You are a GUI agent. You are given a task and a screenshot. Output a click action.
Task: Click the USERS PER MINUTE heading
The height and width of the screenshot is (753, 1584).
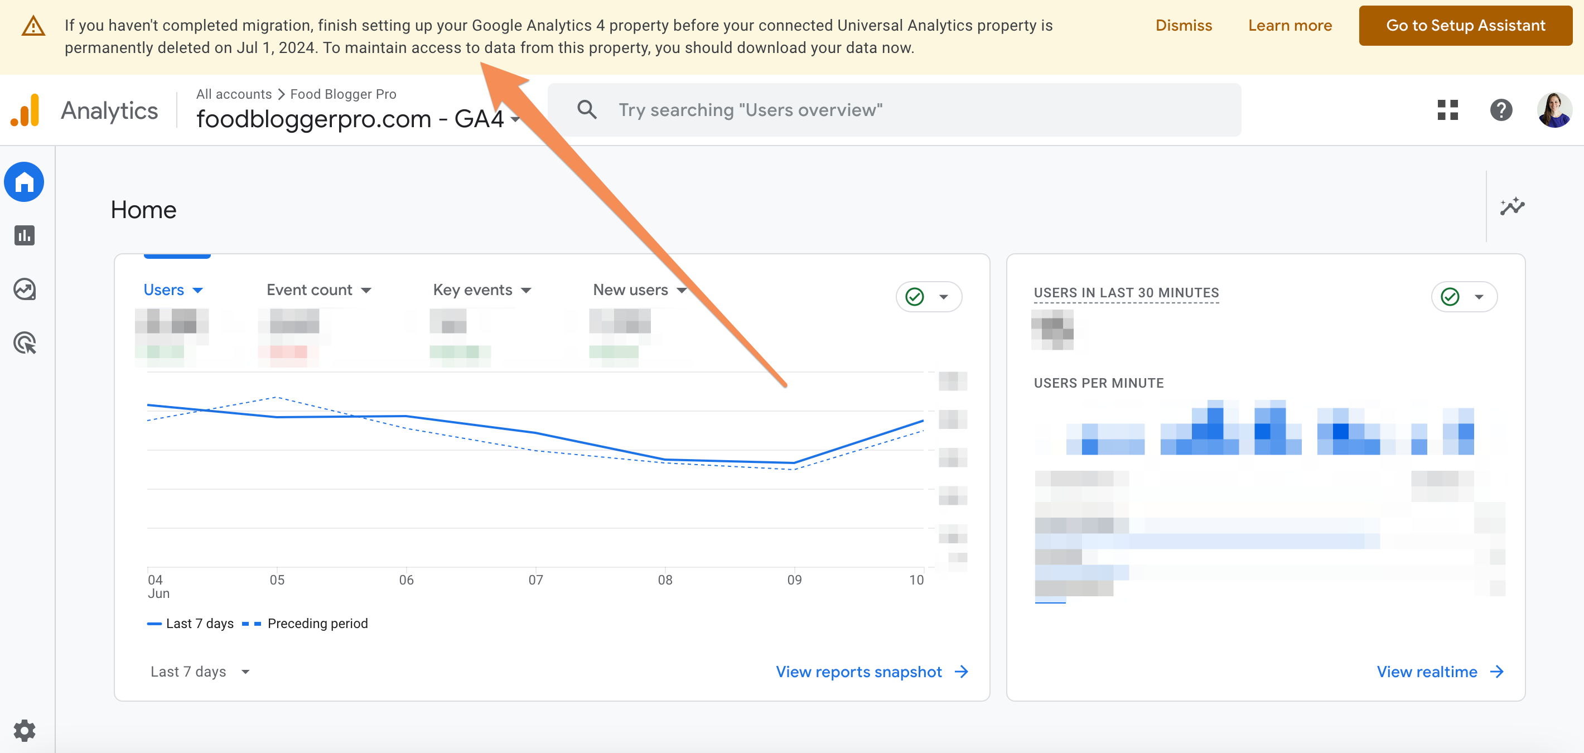(x=1098, y=383)
